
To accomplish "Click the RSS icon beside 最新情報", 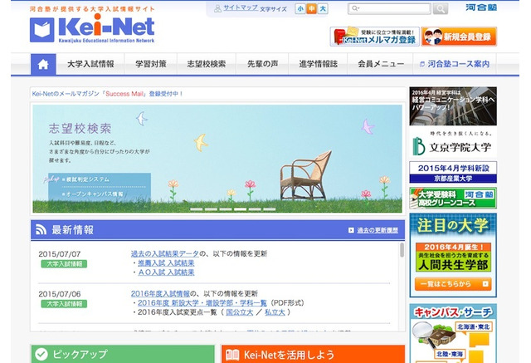I will pyautogui.click(x=41, y=230).
